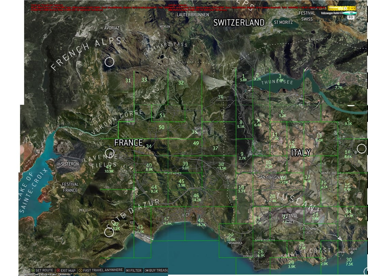Screen dimensions: 368x276
Task: Select the Peille town label
Action: 83,210
